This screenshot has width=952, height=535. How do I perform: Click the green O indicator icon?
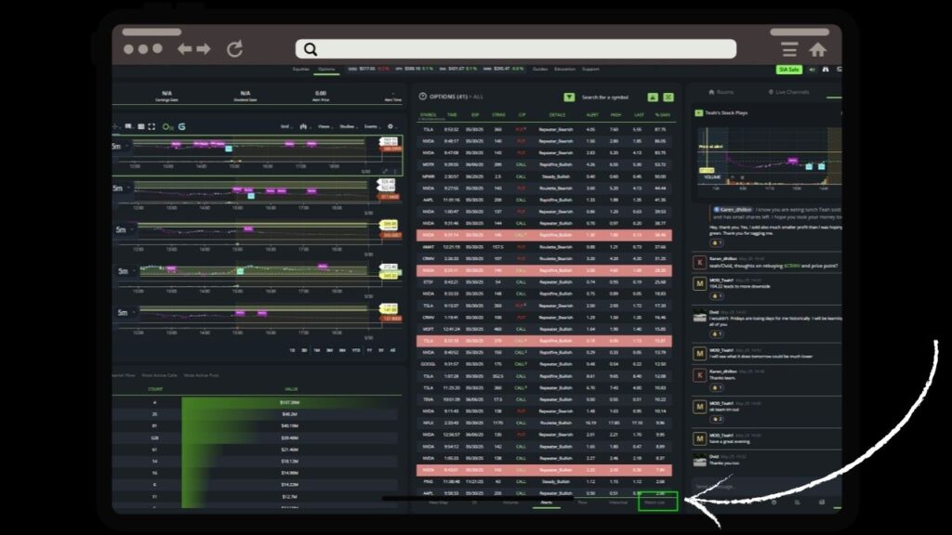click(x=167, y=126)
